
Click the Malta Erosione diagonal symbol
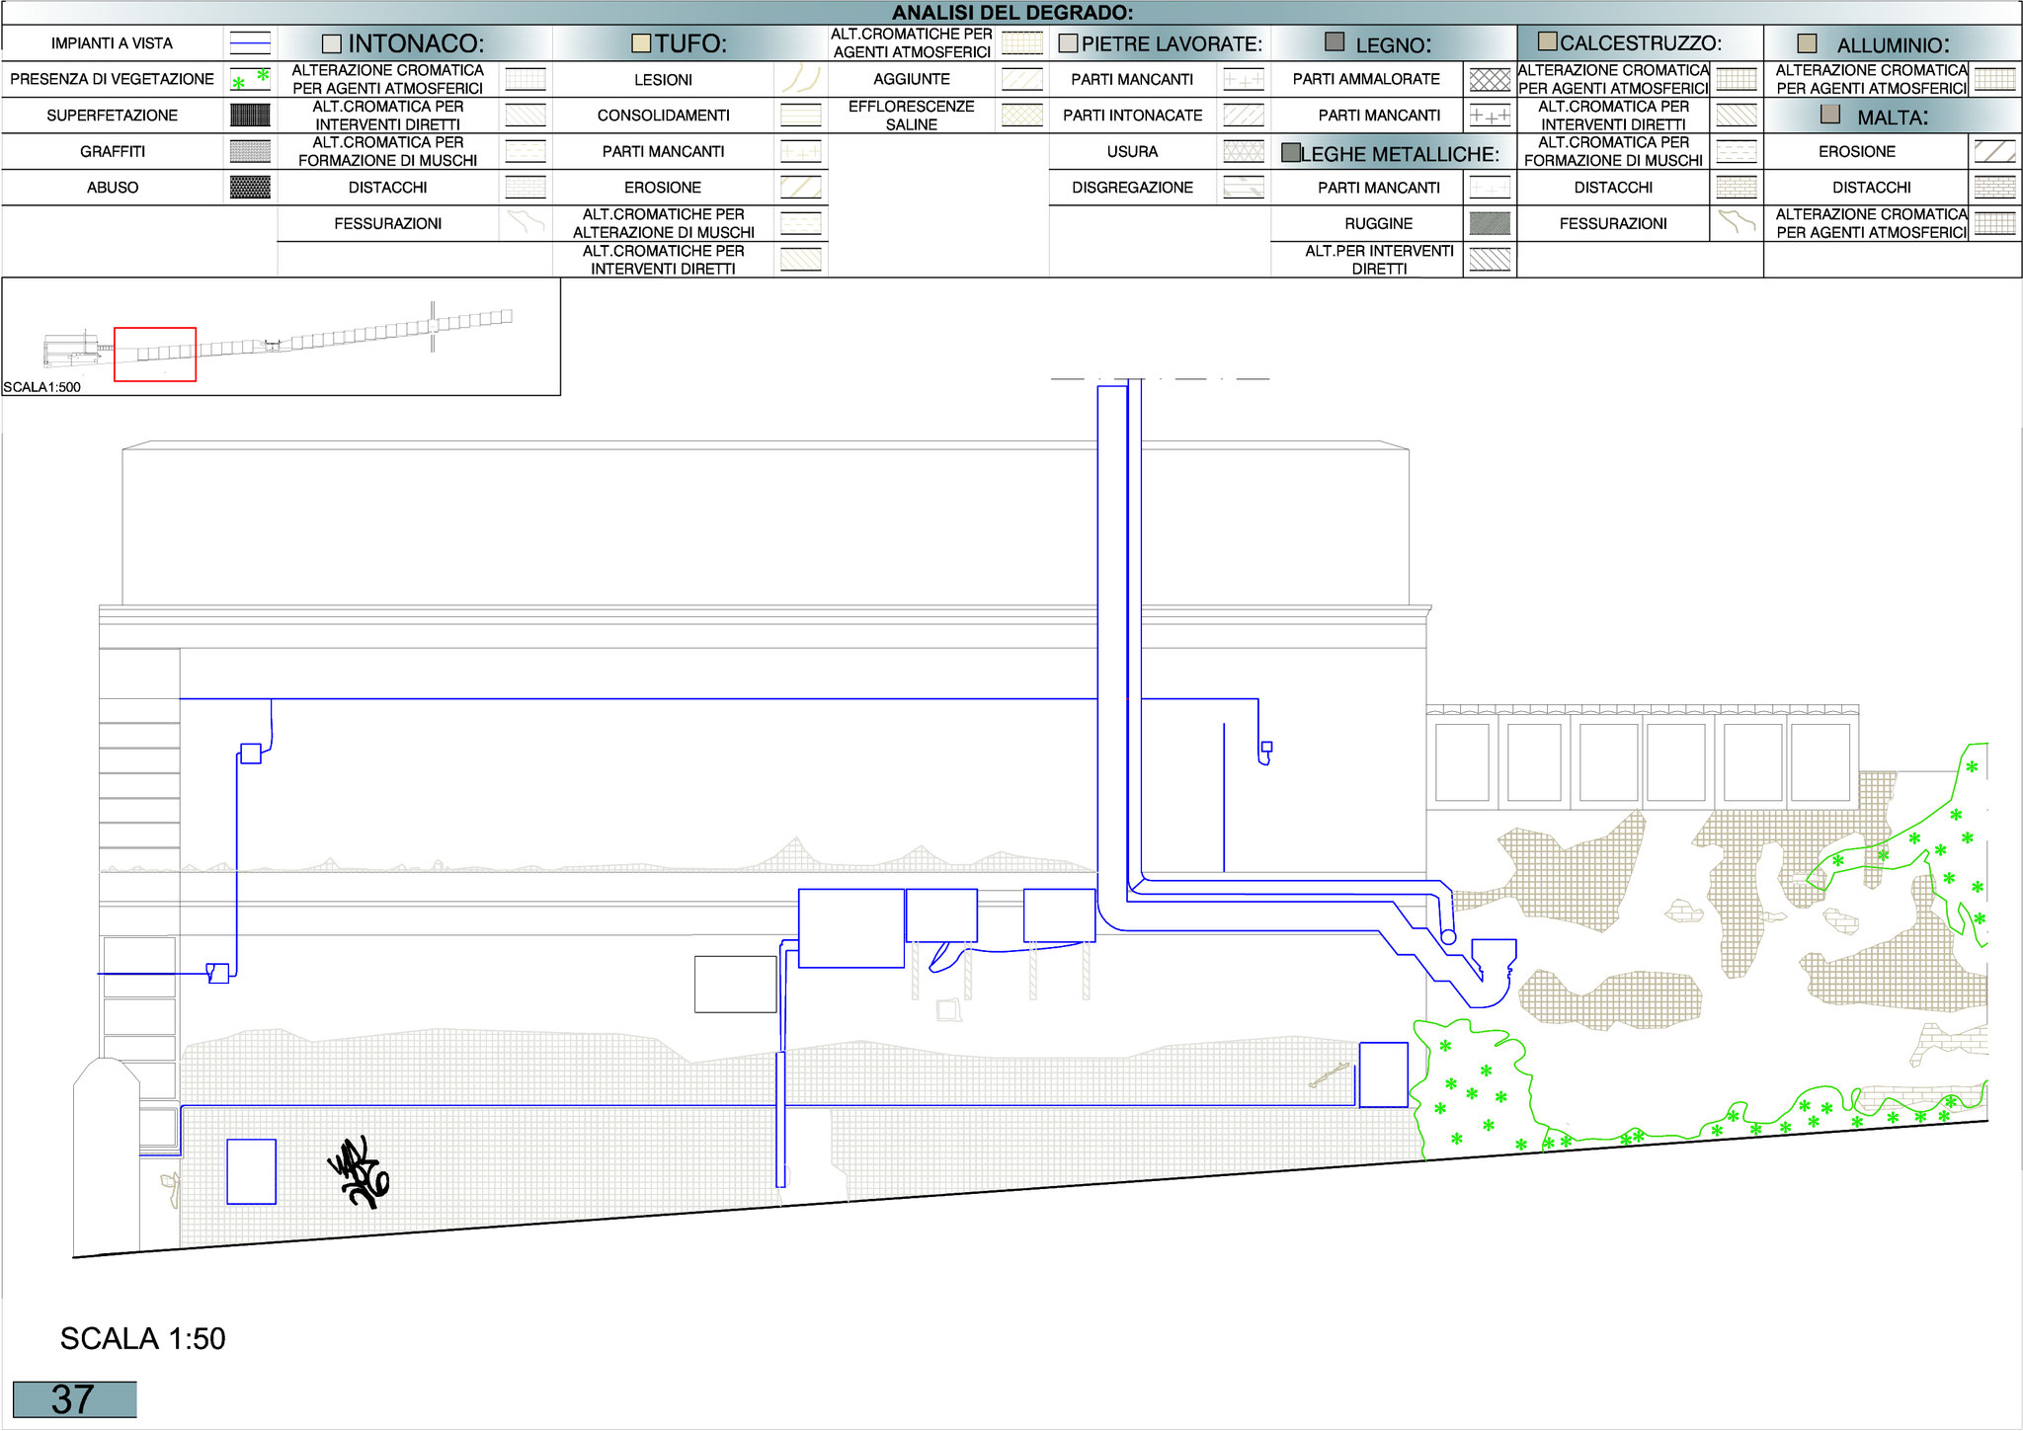click(x=1994, y=151)
